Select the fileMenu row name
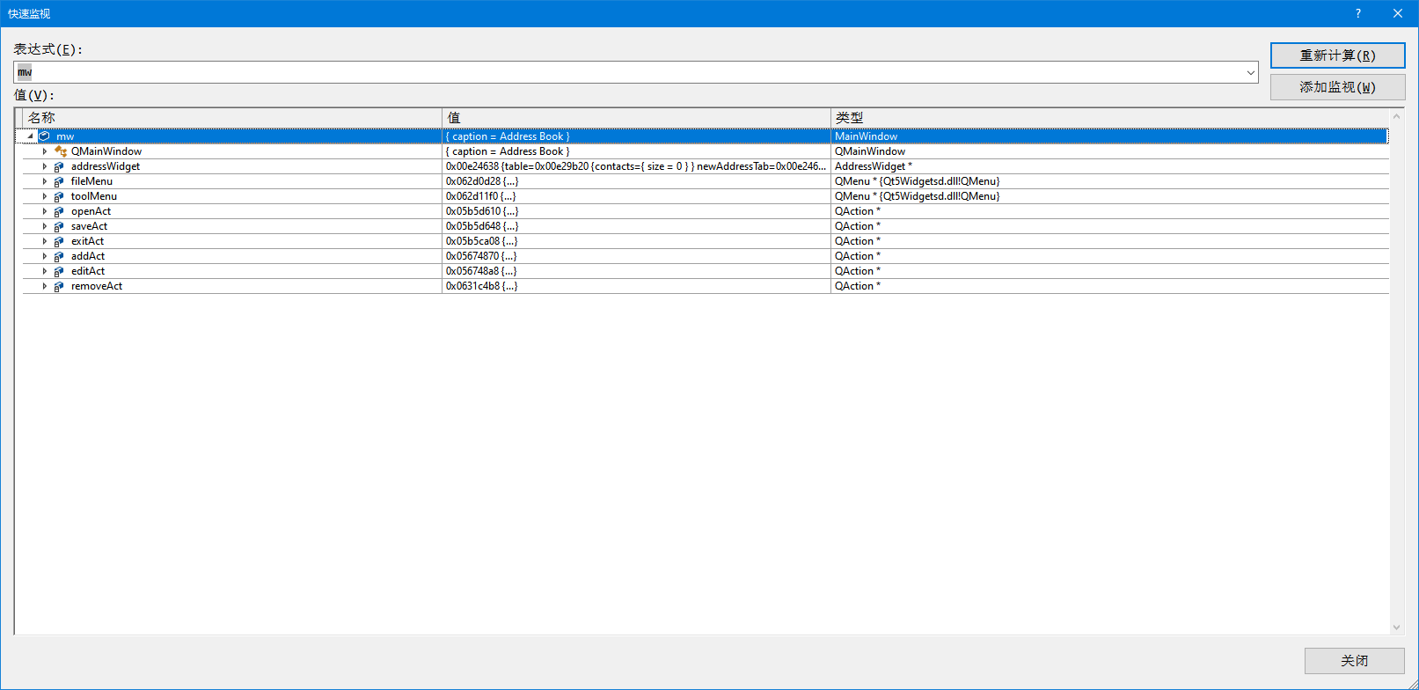Viewport: 1419px width, 690px height. click(x=91, y=181)
